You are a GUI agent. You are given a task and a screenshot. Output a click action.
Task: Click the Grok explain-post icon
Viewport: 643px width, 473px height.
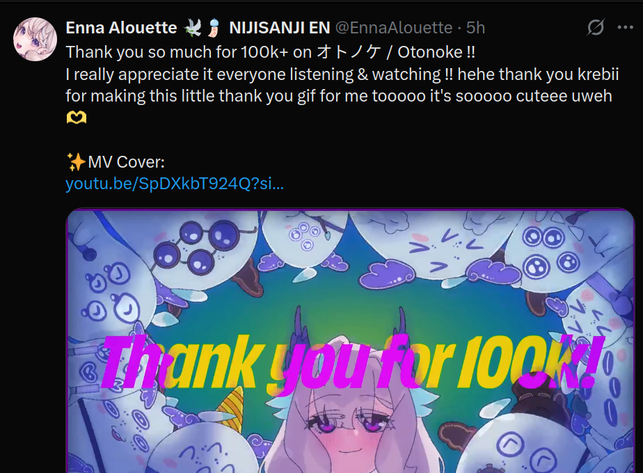(595, 27)
